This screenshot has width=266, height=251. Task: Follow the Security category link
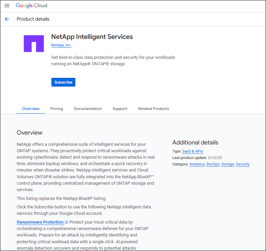point(243,164)
